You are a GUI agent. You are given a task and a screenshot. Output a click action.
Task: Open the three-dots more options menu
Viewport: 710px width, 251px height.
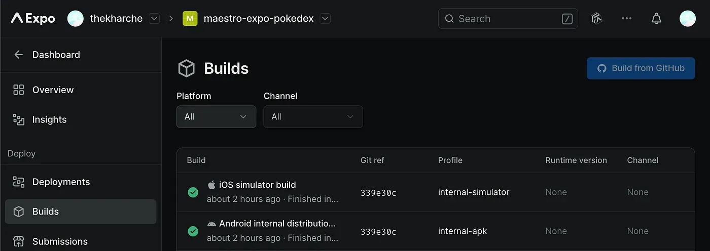(x=626, y=19)
